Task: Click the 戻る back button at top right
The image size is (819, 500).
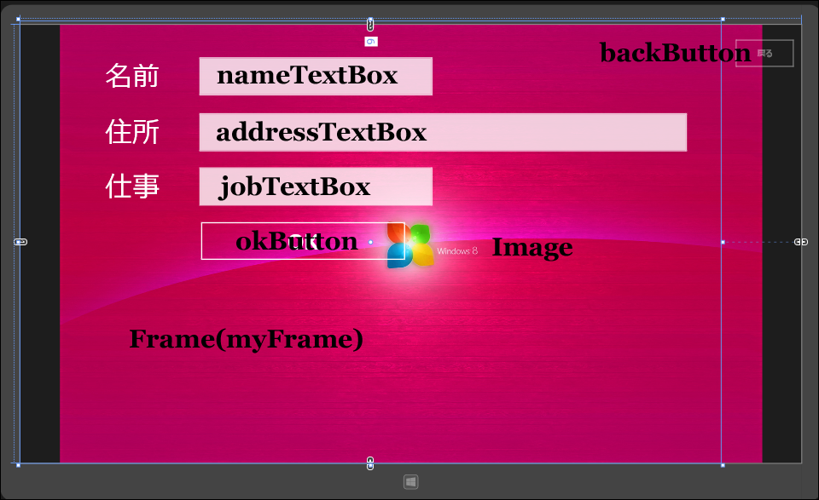Action: (764, 53)
